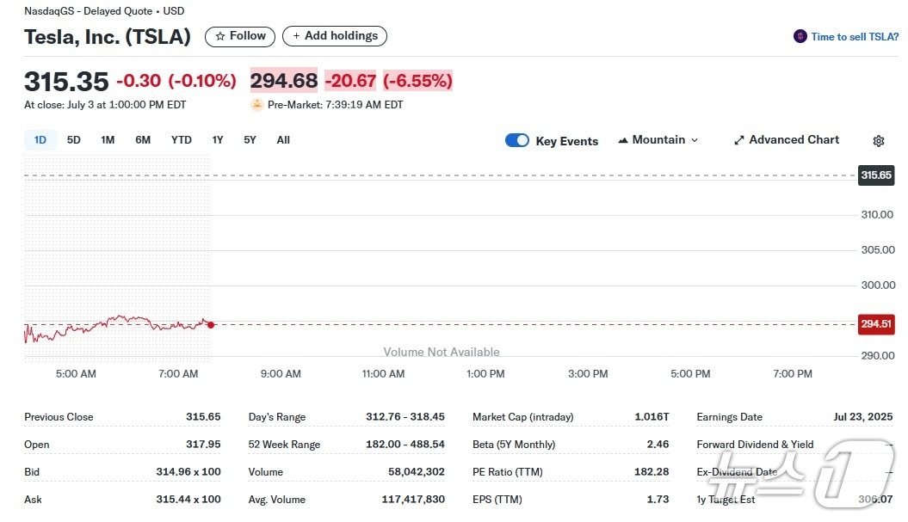Switch to the 5D time range
This screenshot has width=908, height=522.
[74, 140]
